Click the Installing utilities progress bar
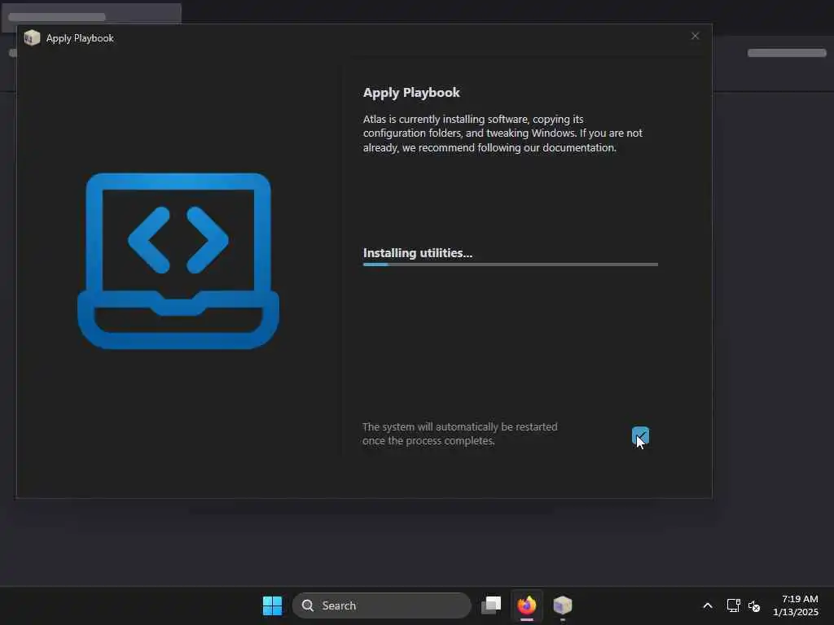834x625 pixels. (x=510, y=264)
